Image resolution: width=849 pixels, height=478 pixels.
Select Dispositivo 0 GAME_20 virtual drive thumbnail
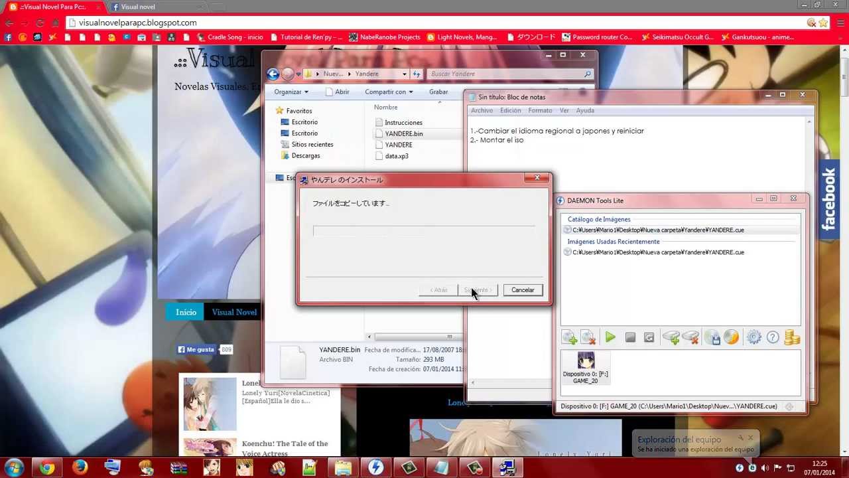(x=585, y=368)
